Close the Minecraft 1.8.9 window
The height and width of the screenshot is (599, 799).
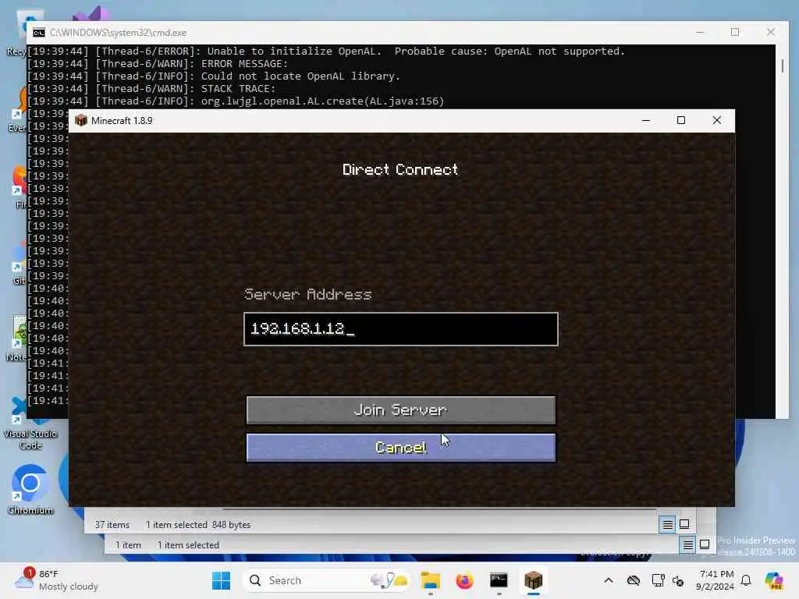(716, 121)
